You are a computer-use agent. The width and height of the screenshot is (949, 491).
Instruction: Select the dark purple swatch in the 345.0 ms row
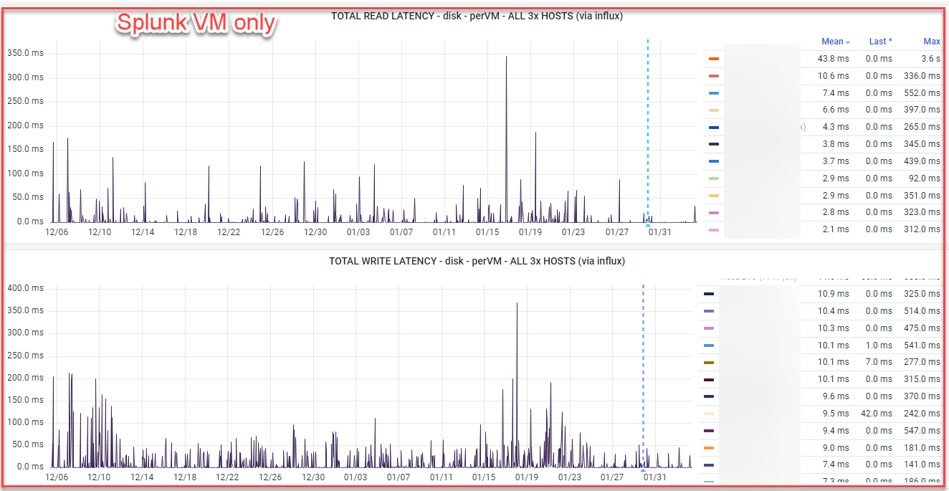[713, 144]
